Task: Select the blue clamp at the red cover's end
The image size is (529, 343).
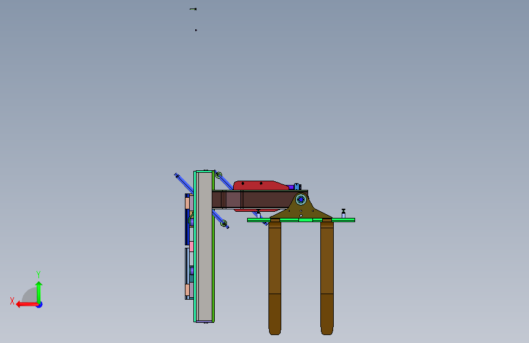Action: pos(297,187)
